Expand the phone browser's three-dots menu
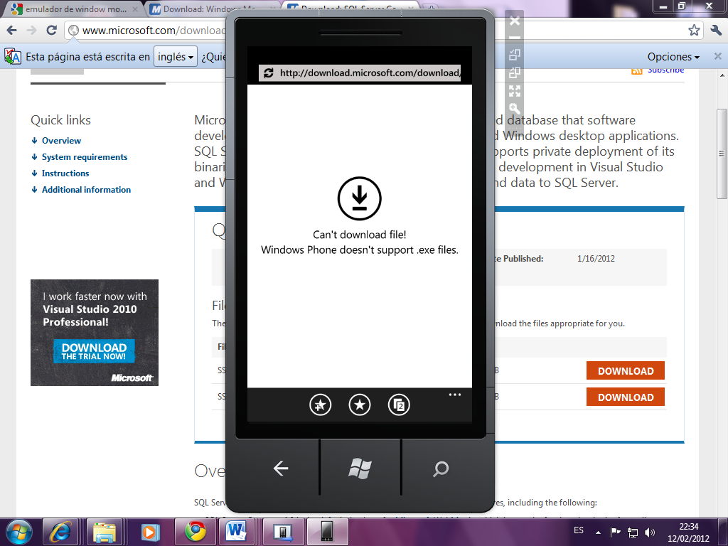Image resolution: width=728 pixels, height=546 pixels. point(455,394)
